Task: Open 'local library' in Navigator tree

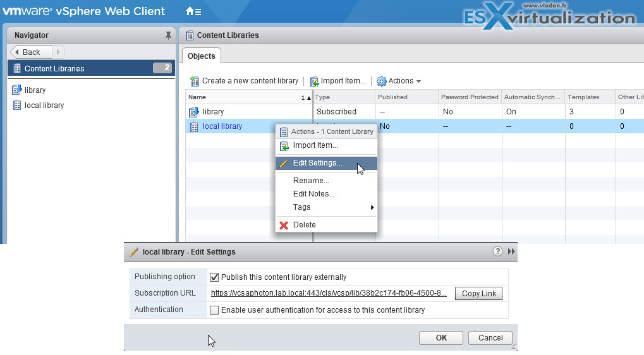Action: [44, 105]
